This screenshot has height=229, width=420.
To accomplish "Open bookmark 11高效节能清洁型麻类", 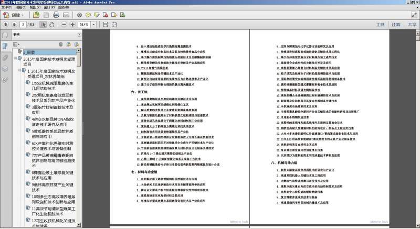I will [54, 211].
